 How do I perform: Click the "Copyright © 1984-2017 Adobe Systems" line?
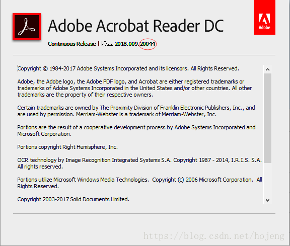coord(128,68)
